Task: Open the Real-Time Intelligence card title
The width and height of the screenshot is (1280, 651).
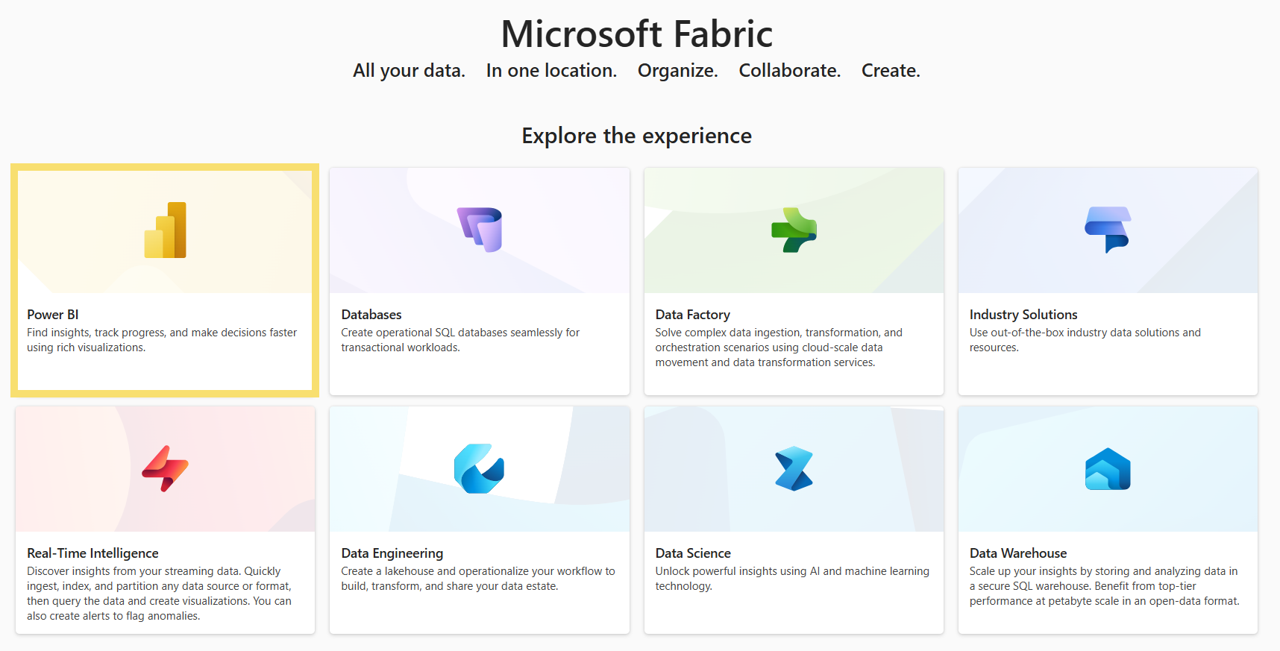Action: point(92,553)
